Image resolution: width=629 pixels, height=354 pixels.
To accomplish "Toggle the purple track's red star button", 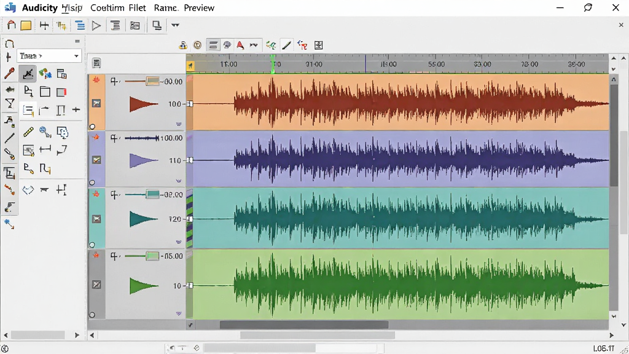I will coord(96,137).
